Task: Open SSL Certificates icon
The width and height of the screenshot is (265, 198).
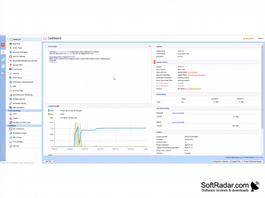Action: click(11, 129)
